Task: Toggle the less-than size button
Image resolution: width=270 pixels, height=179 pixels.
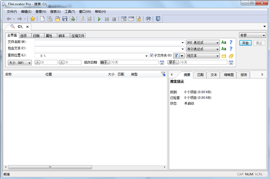Action: (x=62, y=63)
